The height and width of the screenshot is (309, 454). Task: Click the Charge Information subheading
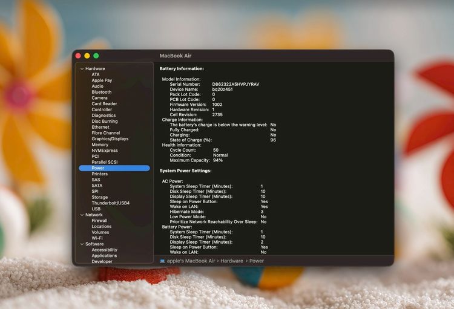[x=182, y=120]
